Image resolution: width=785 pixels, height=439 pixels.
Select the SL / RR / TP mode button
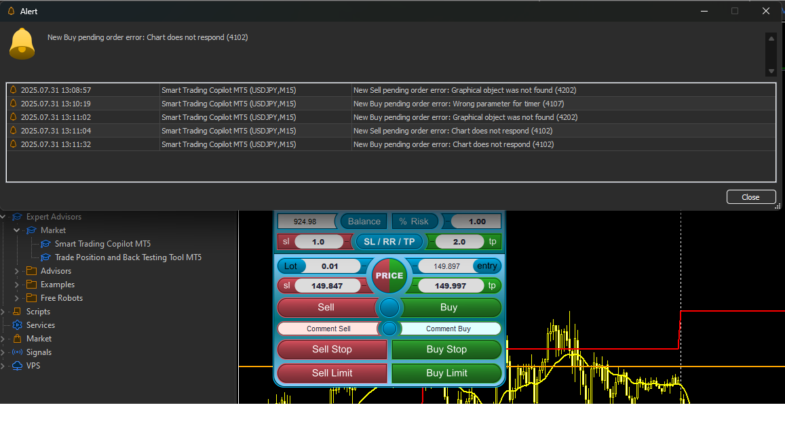pyautogui.click(x=389, y=241)
